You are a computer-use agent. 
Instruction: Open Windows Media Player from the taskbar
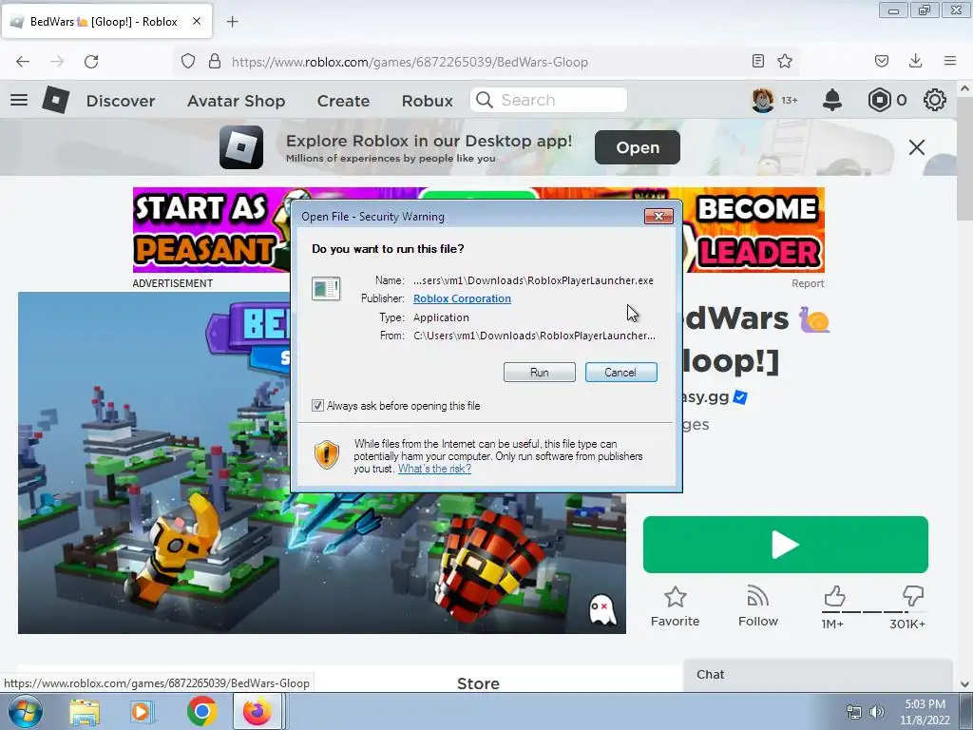[x=142, y=712]
